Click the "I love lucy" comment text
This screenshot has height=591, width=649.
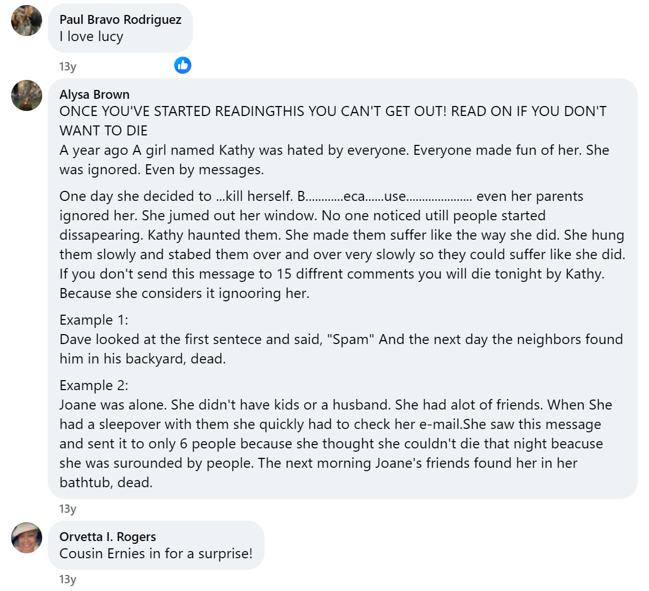click(x=92, y=37)
